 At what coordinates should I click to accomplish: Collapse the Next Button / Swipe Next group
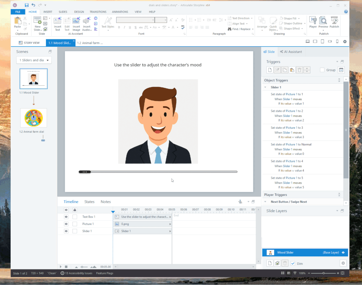265,202
